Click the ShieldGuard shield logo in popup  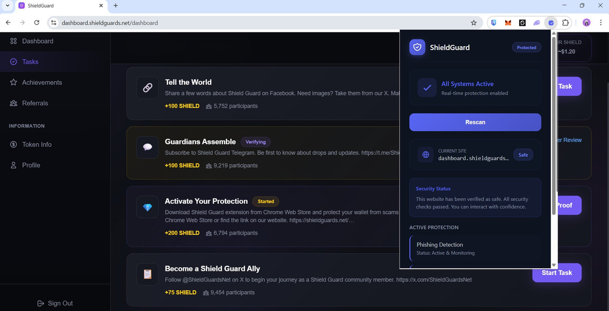click(417, 47)
